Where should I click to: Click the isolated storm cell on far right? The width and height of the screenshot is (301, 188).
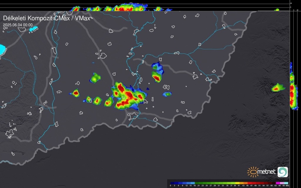click(277, 88)
